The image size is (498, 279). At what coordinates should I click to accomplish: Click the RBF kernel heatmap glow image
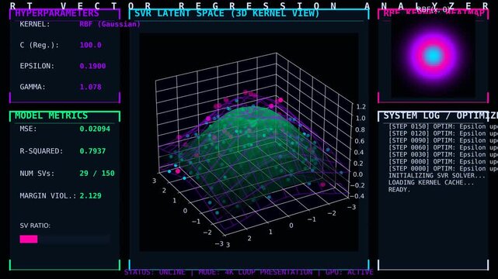[434, 57]
